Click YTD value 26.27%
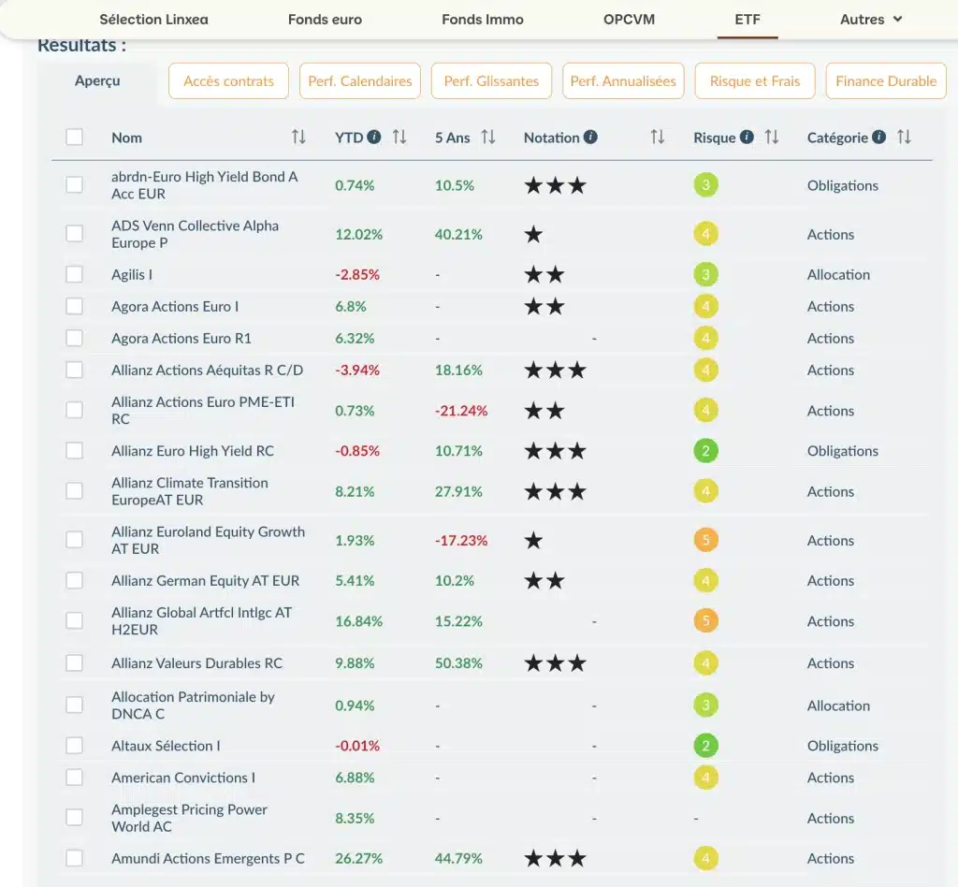This screenshot has height=887, width=958. tap(358, 858)
